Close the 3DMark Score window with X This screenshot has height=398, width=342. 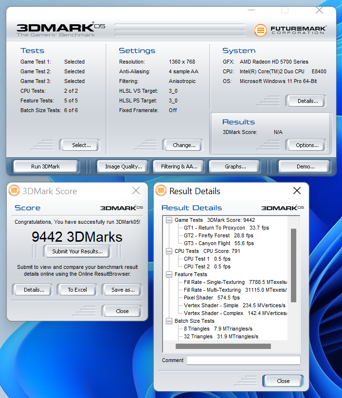pyautogui.click(x=136, y=190)
